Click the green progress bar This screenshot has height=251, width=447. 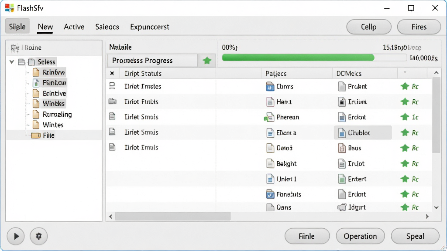point(298,58)
